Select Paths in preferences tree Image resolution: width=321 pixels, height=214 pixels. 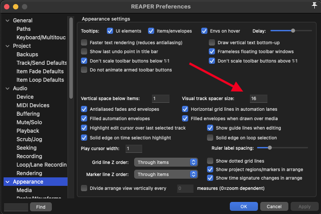pos(24,29)
